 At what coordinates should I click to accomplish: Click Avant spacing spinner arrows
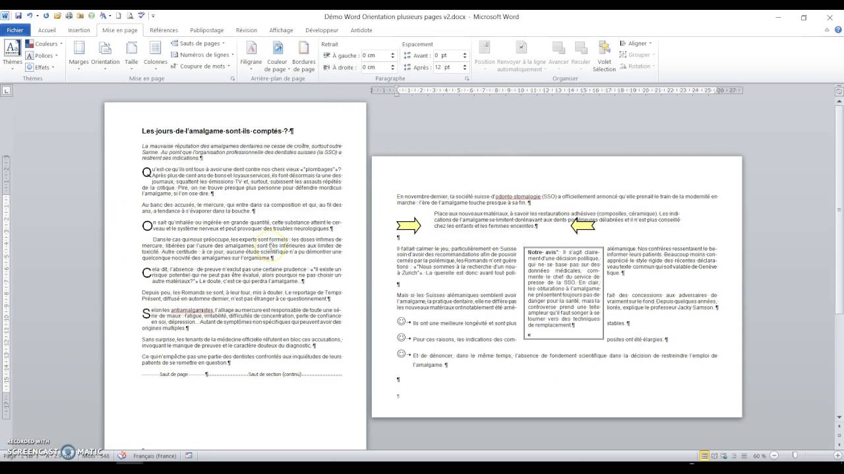click(465, 55)
